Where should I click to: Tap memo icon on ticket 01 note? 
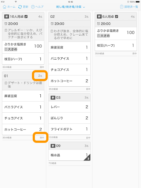pos(6,83)
